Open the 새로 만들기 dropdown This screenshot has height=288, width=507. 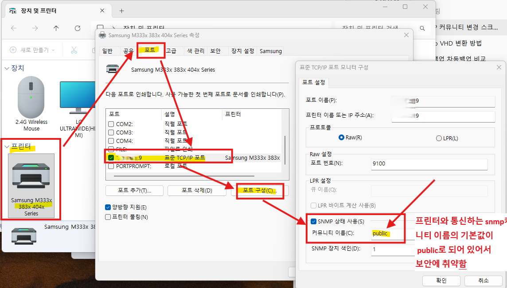[32, 50]
